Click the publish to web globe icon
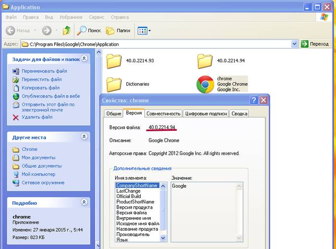The height and width of the screenshot is (249, 336). point(16,97)
